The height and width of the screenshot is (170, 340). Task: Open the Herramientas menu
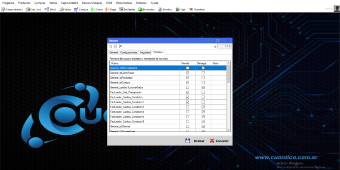tap(124, 3)
